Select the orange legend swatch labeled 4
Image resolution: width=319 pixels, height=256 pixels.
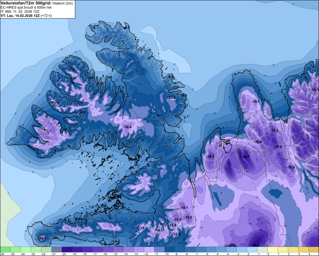tap(314, 249)
